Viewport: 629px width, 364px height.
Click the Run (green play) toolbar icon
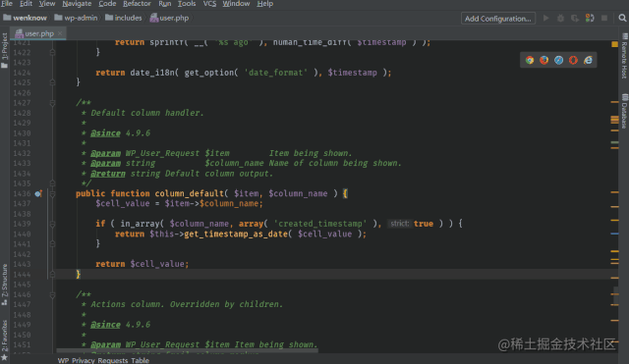546,18
